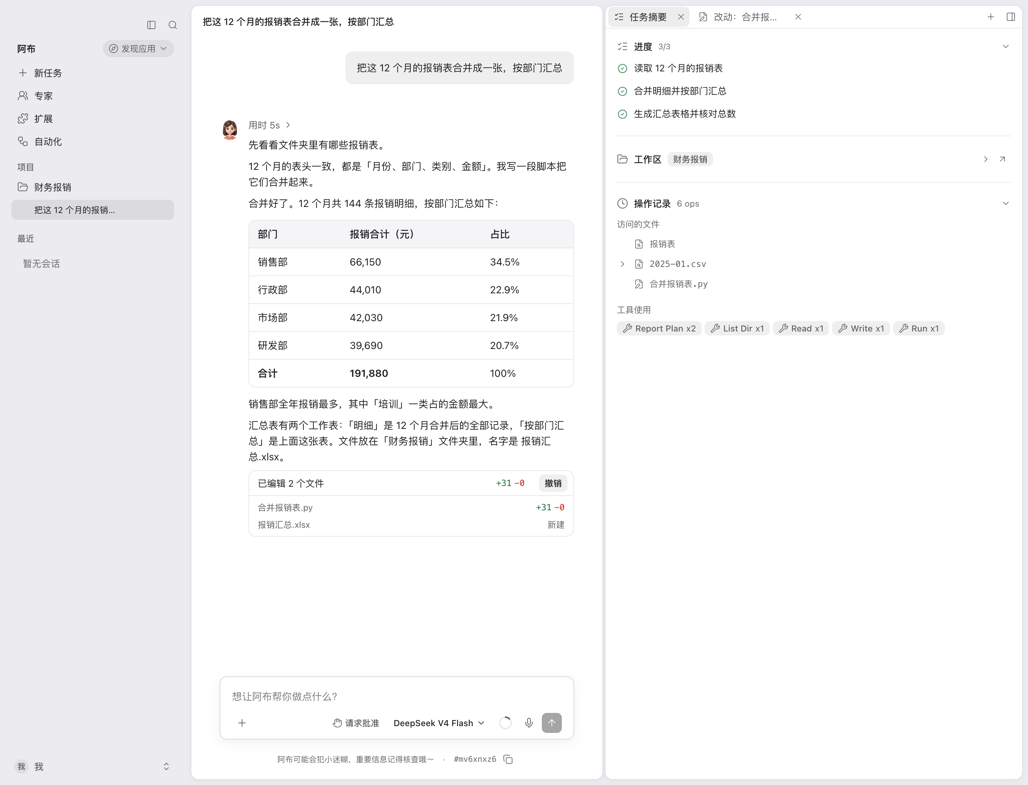Toggle the right panel layout icon
The height and width of the screenshot is (785, 1028).
[1011, 17]
